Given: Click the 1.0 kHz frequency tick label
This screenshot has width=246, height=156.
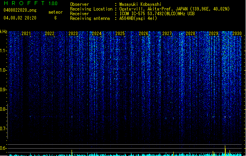Looking at the screenshot, I should pyautogui.click(x=3, y=70).
